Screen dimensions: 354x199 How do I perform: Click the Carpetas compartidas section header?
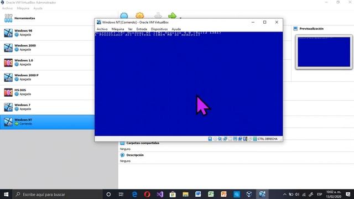(x=143, y=143)
